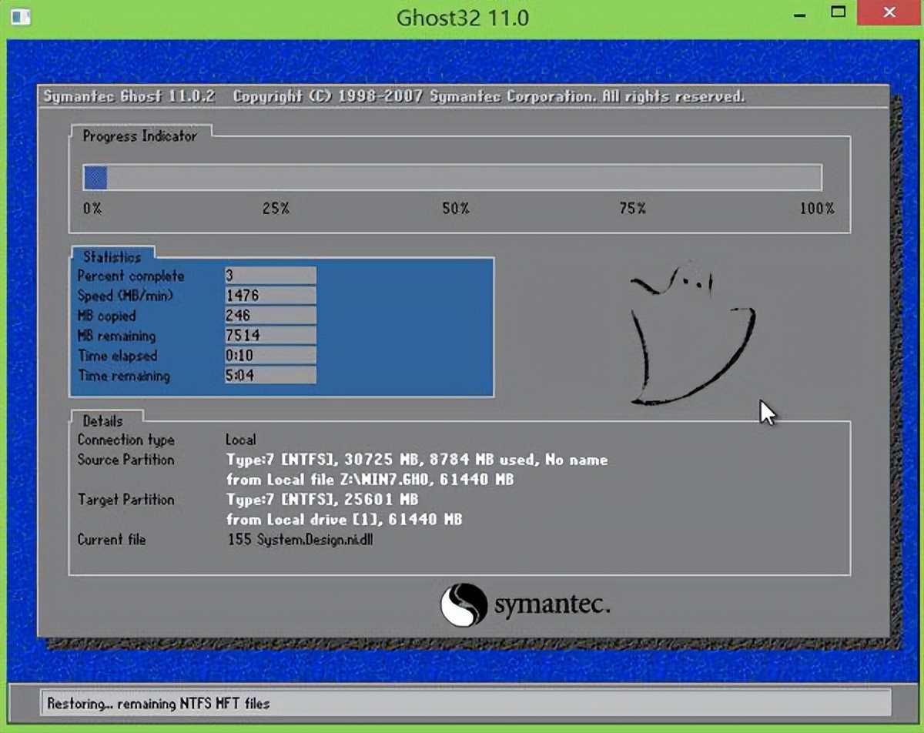Click the Ghost32 application icon in title bar
This screenshot has height=733, width=924.
(x=22, y=16)
